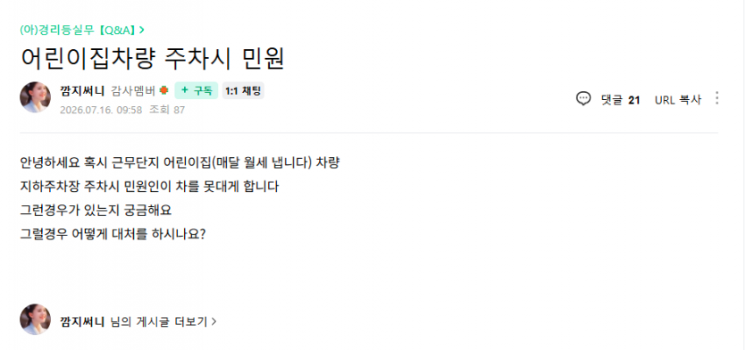
Task: Open 님의 게시글 더보기 link
Action: pos(159,322)
